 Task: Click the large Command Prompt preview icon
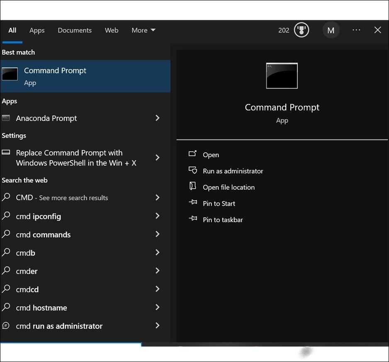(282, 76)
